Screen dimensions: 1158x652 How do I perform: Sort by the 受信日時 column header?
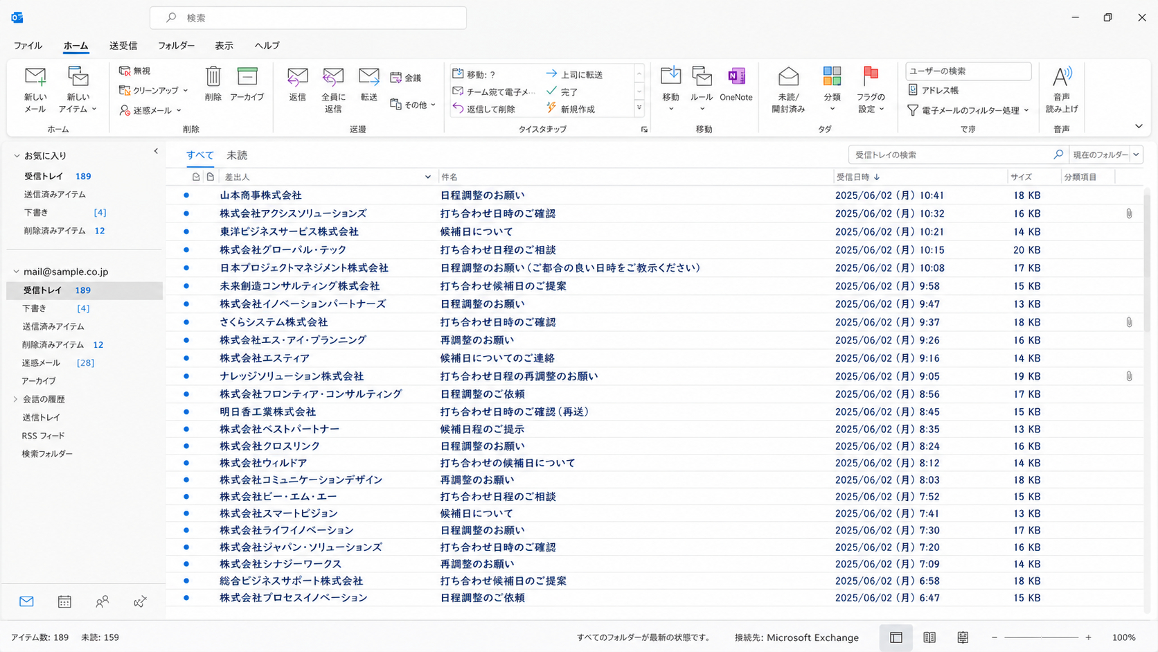920,177
